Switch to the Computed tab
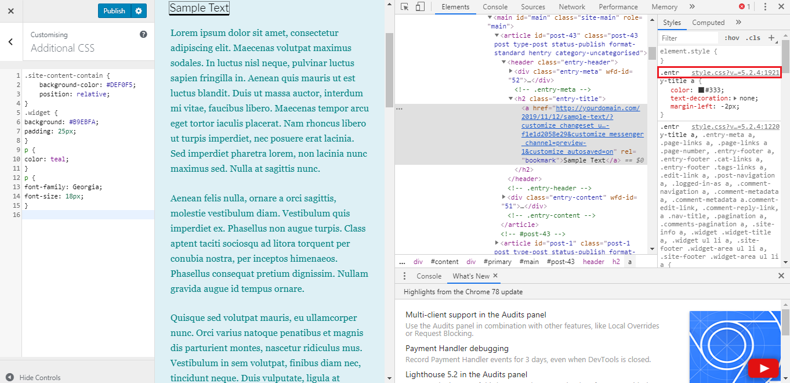 708,22
